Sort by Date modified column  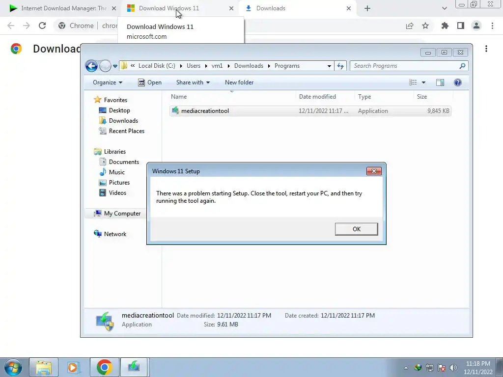pos(325,97)
